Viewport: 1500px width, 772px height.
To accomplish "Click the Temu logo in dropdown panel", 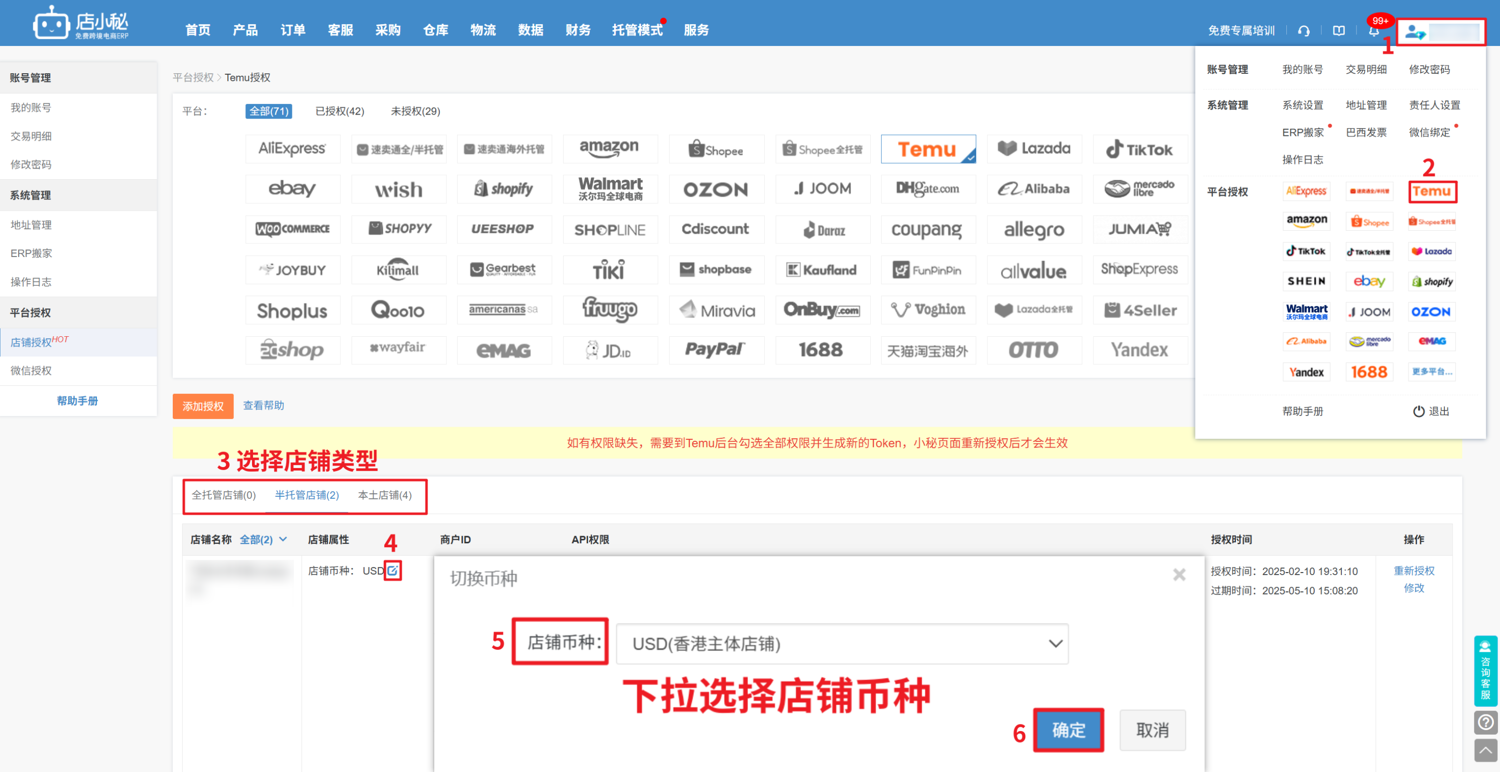I will [x=1432, y=191].
